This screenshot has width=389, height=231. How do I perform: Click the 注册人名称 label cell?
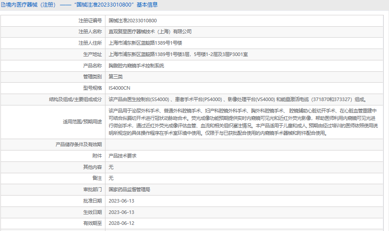coord(53,32)
